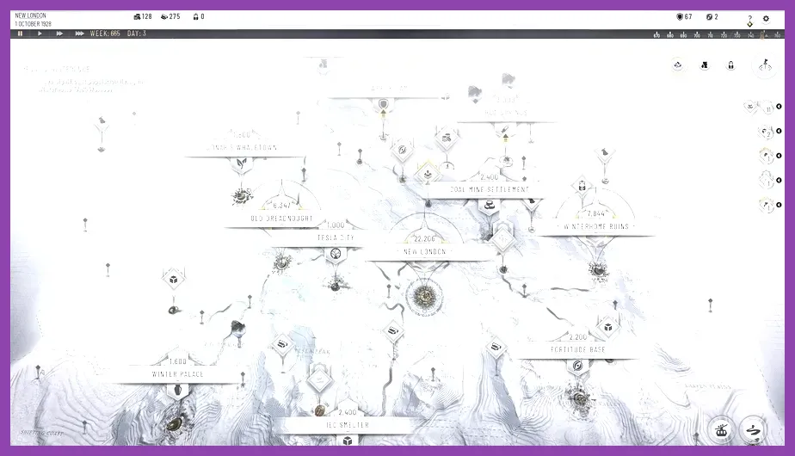
Task: Click the lone cube diamond marker on the west map
Action: click(174, 280)
